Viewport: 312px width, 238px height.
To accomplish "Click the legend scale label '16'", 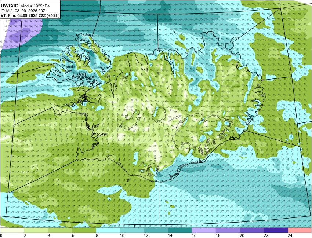I will [194, 235].
